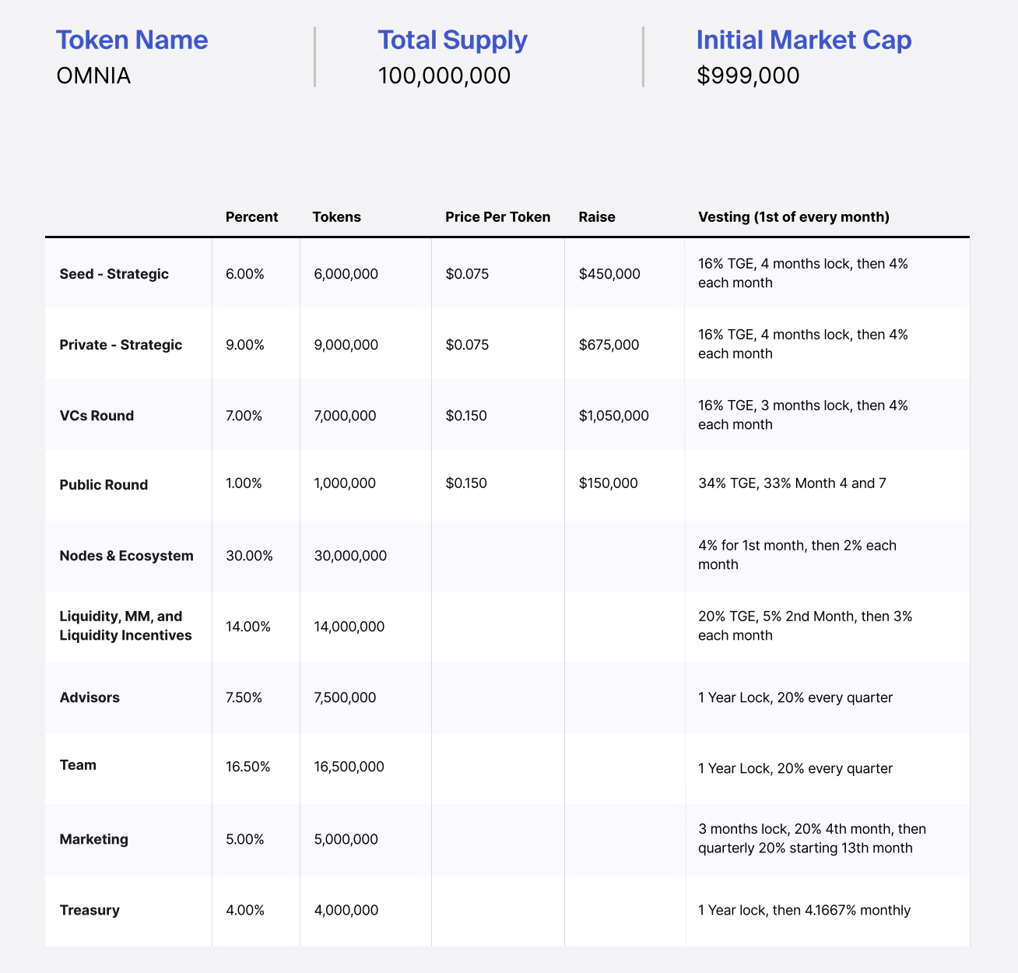Select the Advisors vesting text
1018x973 pixels.
click(x=795, y=697)
